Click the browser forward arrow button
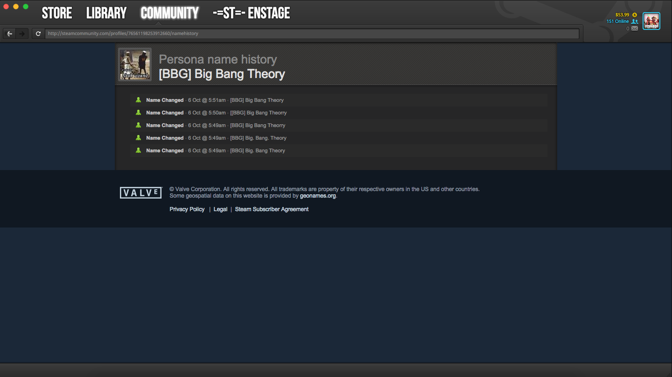Screen dimensions: 672x377 click(21, 34)
